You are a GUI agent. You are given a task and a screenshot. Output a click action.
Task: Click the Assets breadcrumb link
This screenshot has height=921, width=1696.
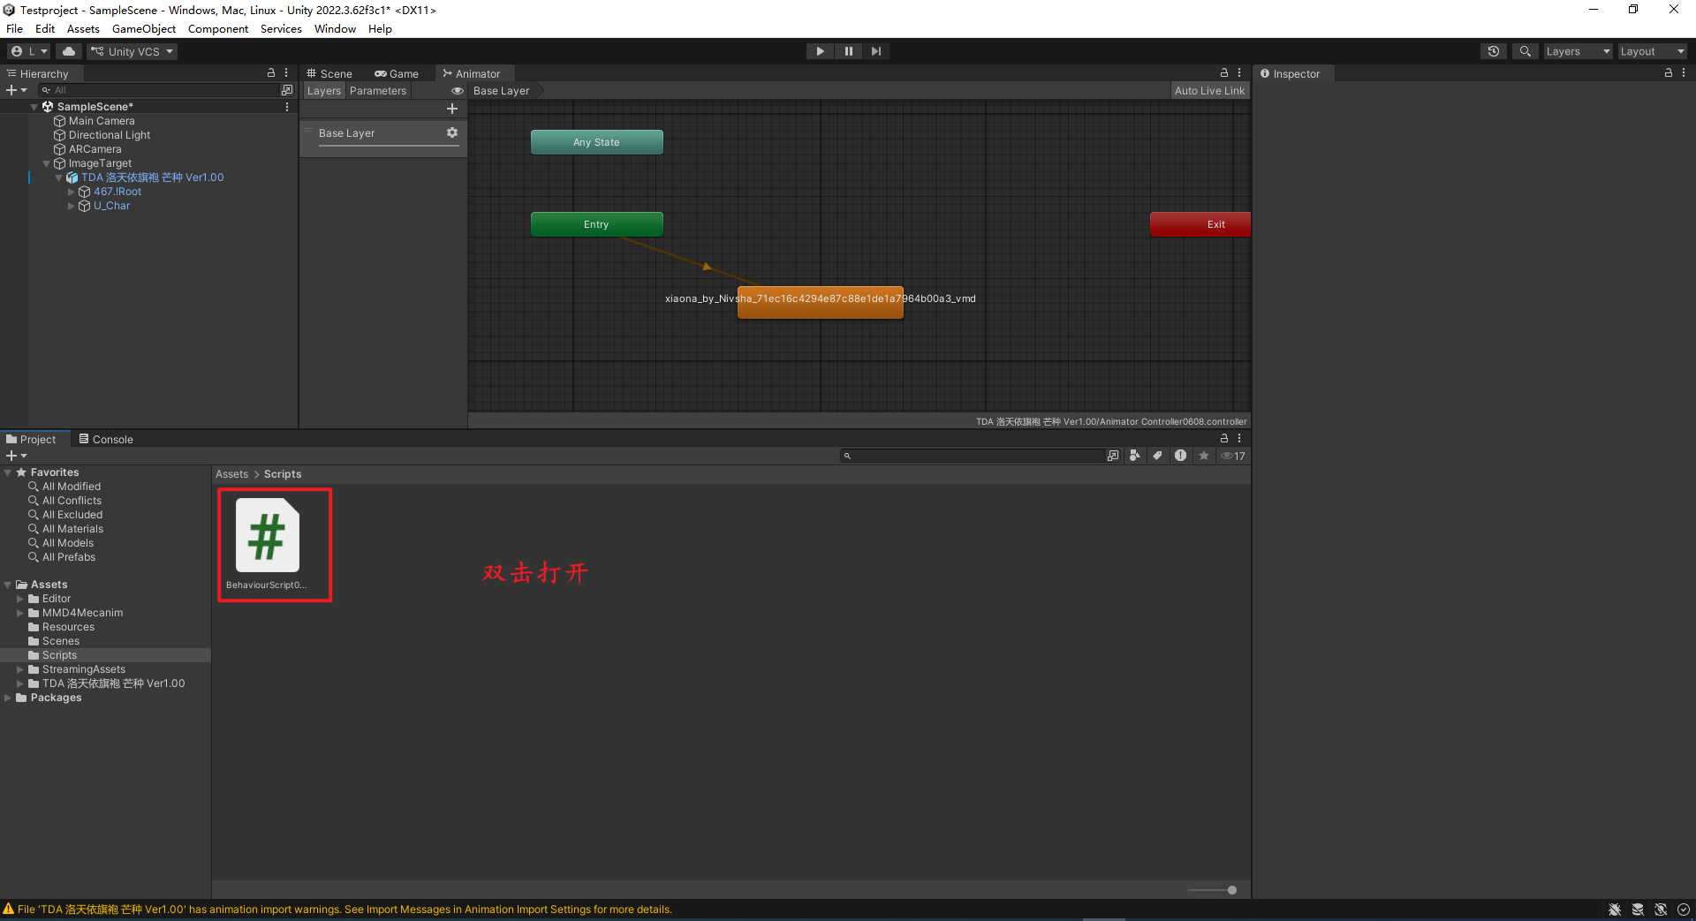pyautogui.click(x=232, y=474)
